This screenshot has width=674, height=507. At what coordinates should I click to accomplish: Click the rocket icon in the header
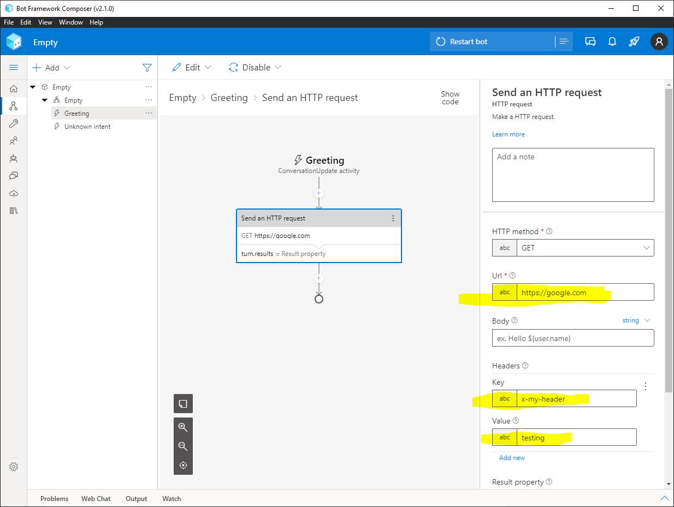point(634,41)
